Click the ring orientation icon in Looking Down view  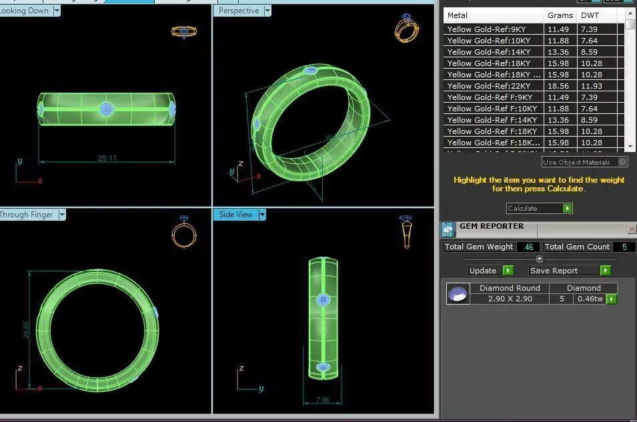pos(184,32)
